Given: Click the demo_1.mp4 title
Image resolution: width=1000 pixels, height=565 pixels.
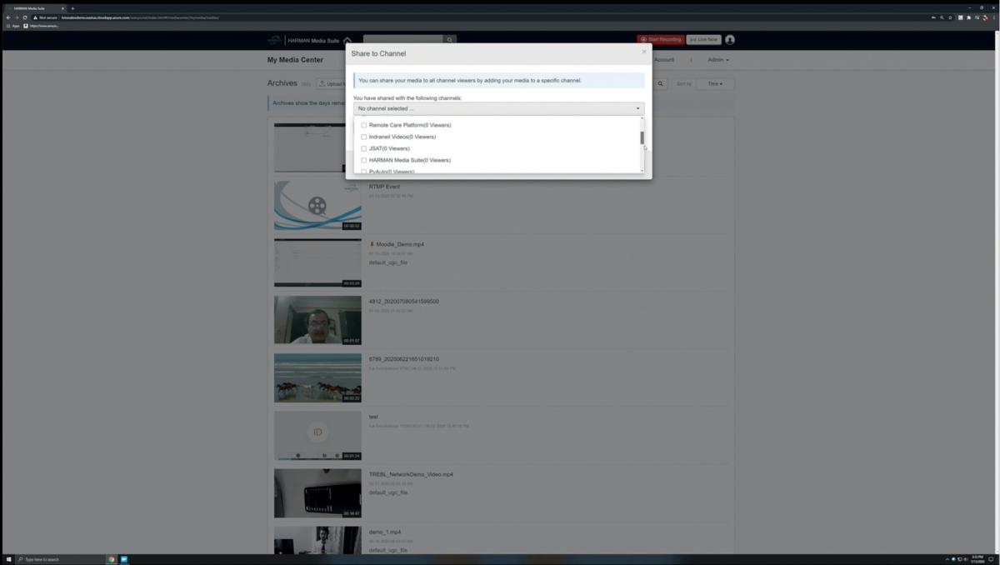Looking at the screenshot, I should pos(385,532).
